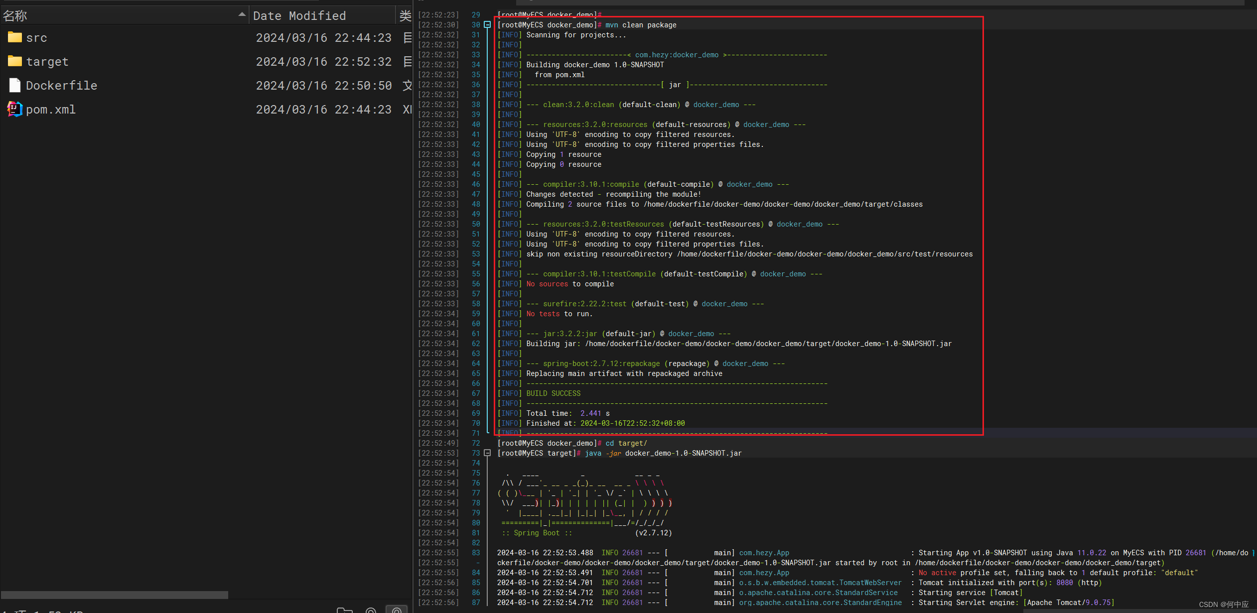Click 'Replacing main artifact with repackaged archive' line
Screen dimensions: 1257x613
click(624, 373)
